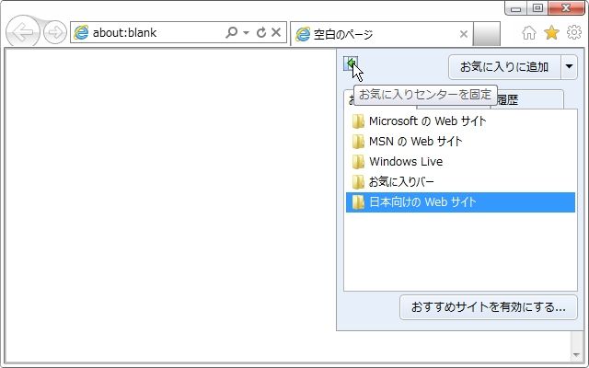Switch to the 履歴 tab
Screen dimensions: 589x368
pos(527,100)
